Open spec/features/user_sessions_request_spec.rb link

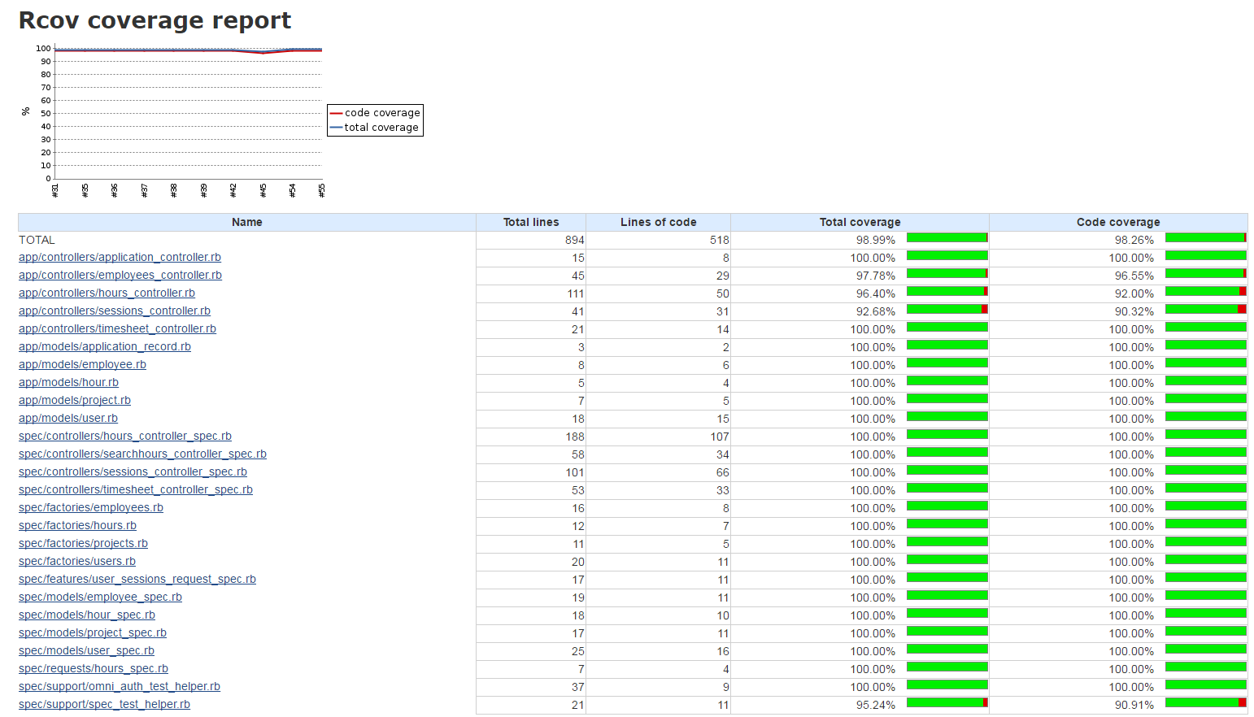pyautogui.click(x=137, y=580)
